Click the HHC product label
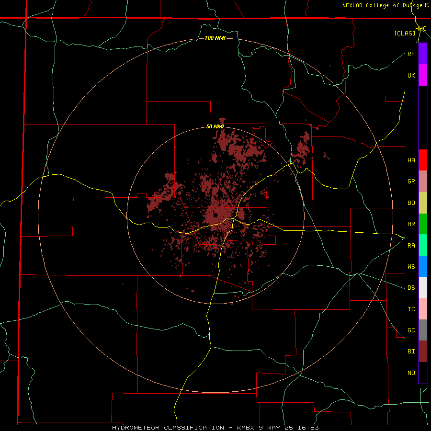The image size is (431, 431). point(421,29)
